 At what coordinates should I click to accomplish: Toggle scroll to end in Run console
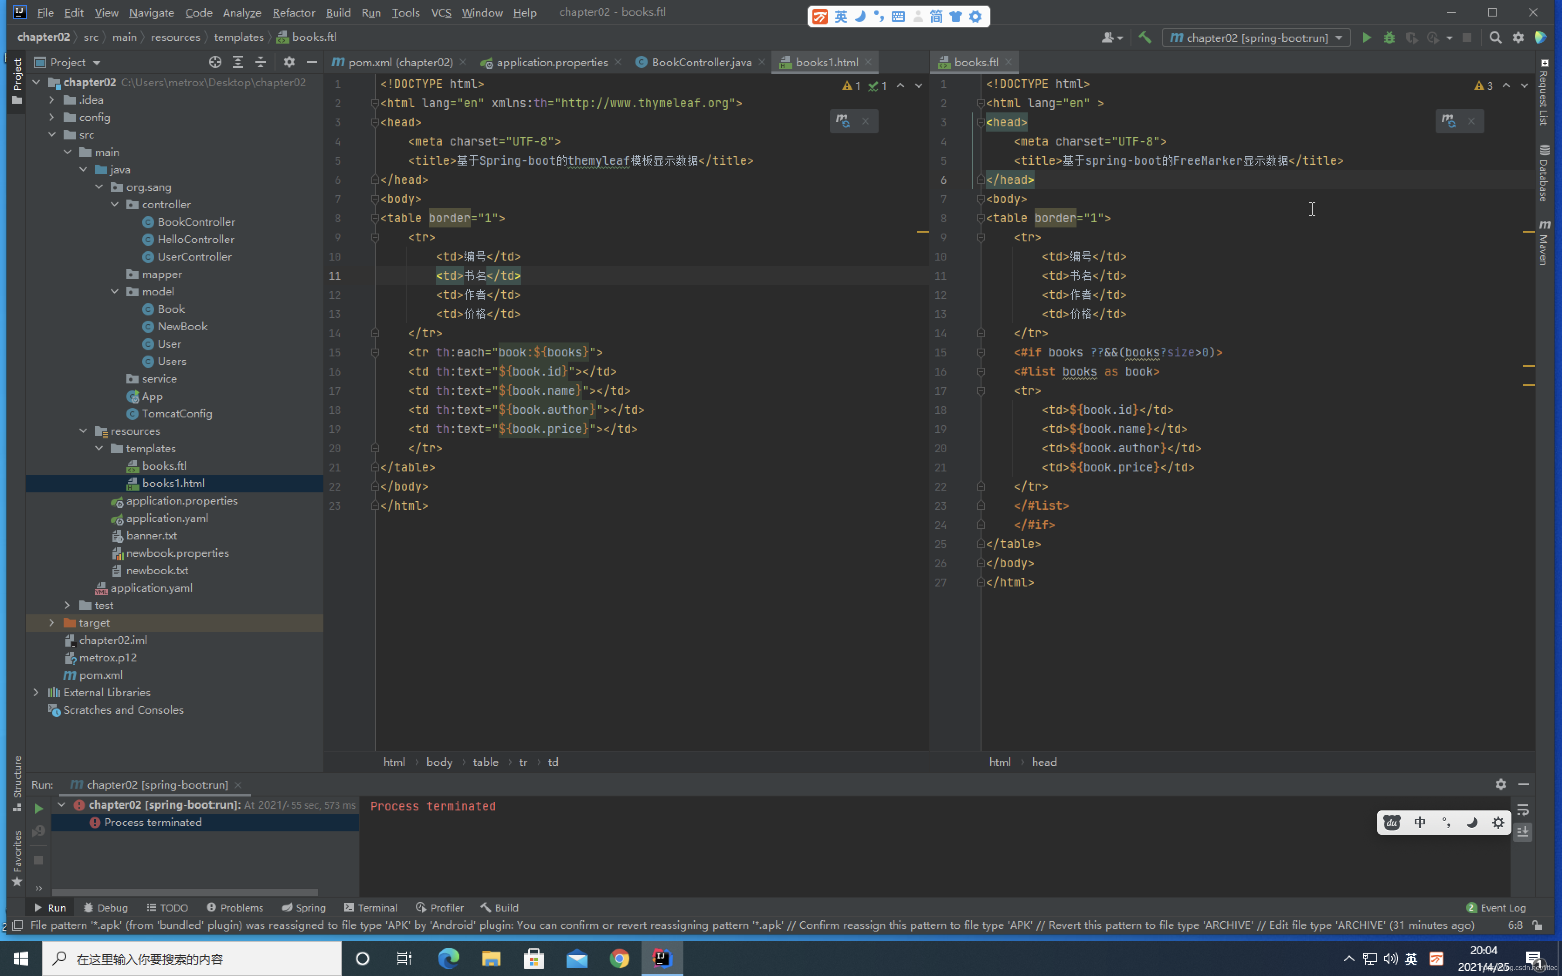click(x=1523, y=832)
